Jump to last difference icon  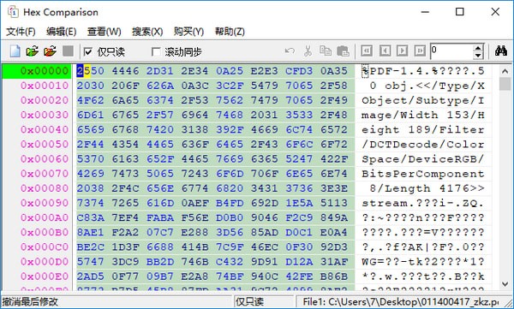pos(420,51)
